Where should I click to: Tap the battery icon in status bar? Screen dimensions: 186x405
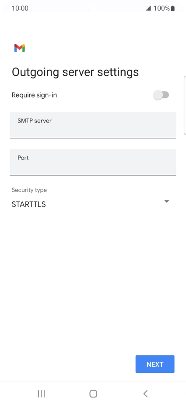tap(172, 8)
